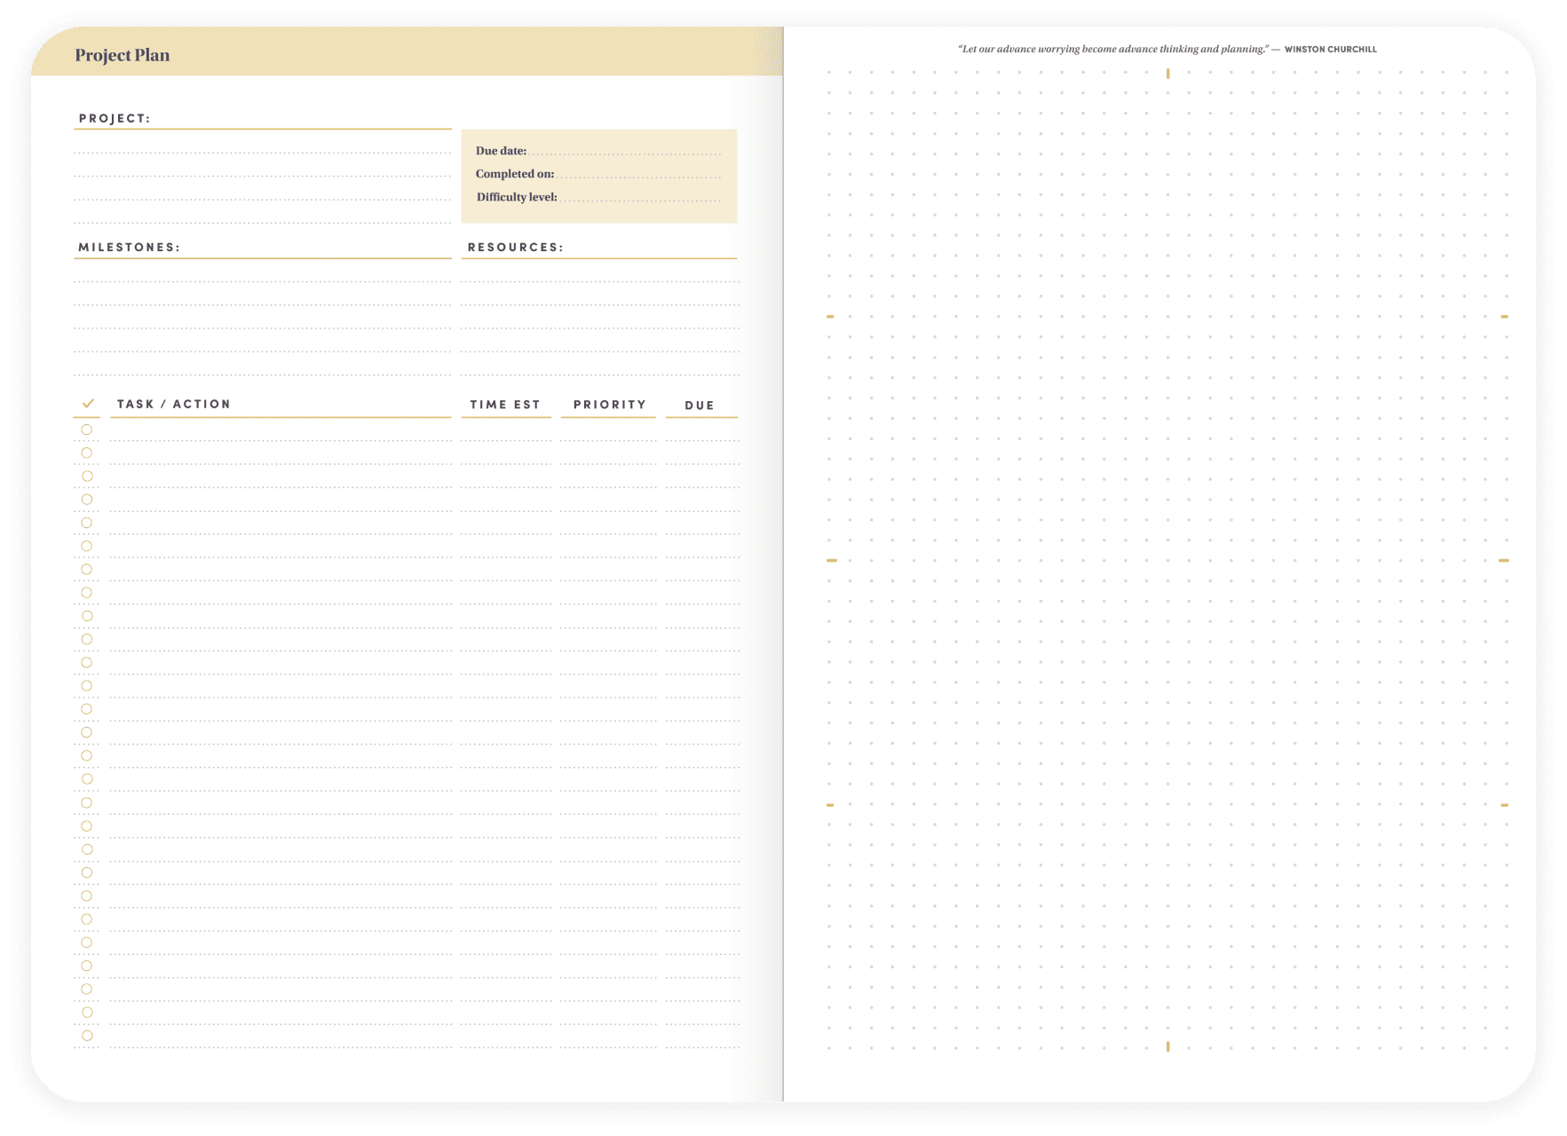The width and height of the screenshot is (1567, 1136).
Task: Check the second task row circle
Action: [87, 453]
